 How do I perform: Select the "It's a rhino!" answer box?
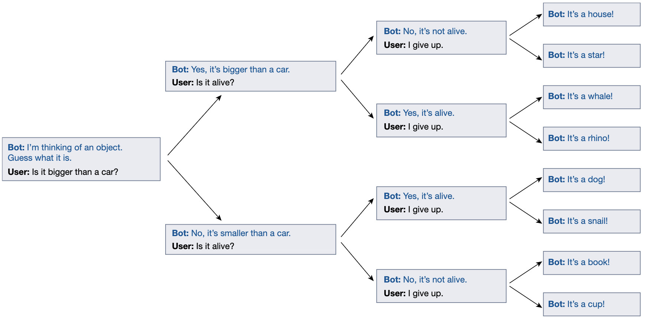(x=591, y=138)
